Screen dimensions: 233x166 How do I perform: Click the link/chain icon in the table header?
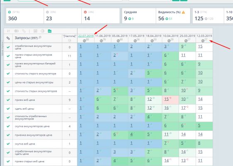[8, 38]
